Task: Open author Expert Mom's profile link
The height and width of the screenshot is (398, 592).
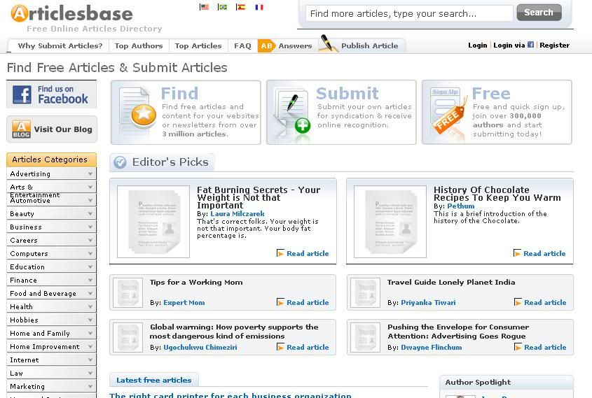Action: coord(184,302)
